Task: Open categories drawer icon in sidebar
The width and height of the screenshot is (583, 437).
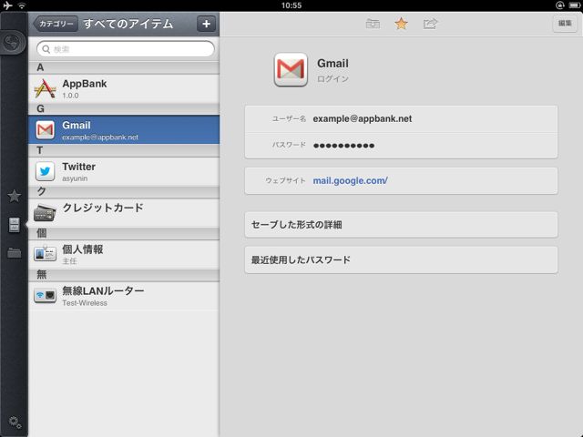Action: coord(15,225)
